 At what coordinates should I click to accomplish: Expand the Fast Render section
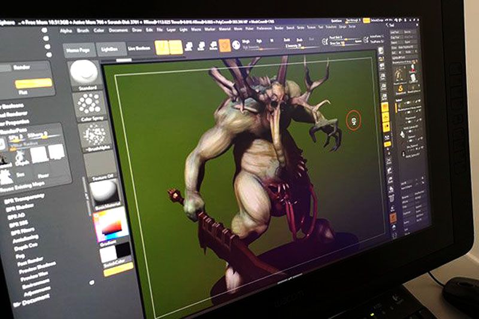31,262
